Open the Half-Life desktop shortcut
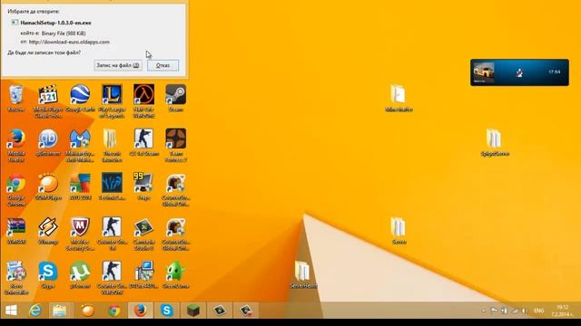 (143, 101)
